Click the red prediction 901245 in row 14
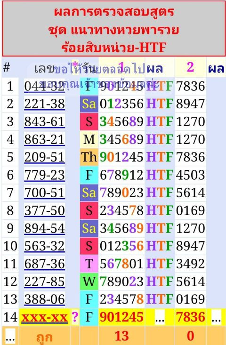 (121, 317)
